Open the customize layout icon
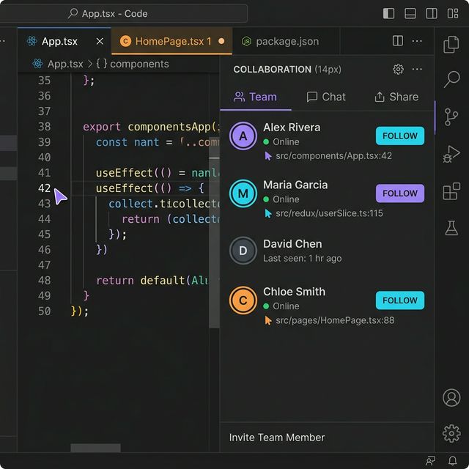The image size is (469, 469). click(x=453, y=13)
